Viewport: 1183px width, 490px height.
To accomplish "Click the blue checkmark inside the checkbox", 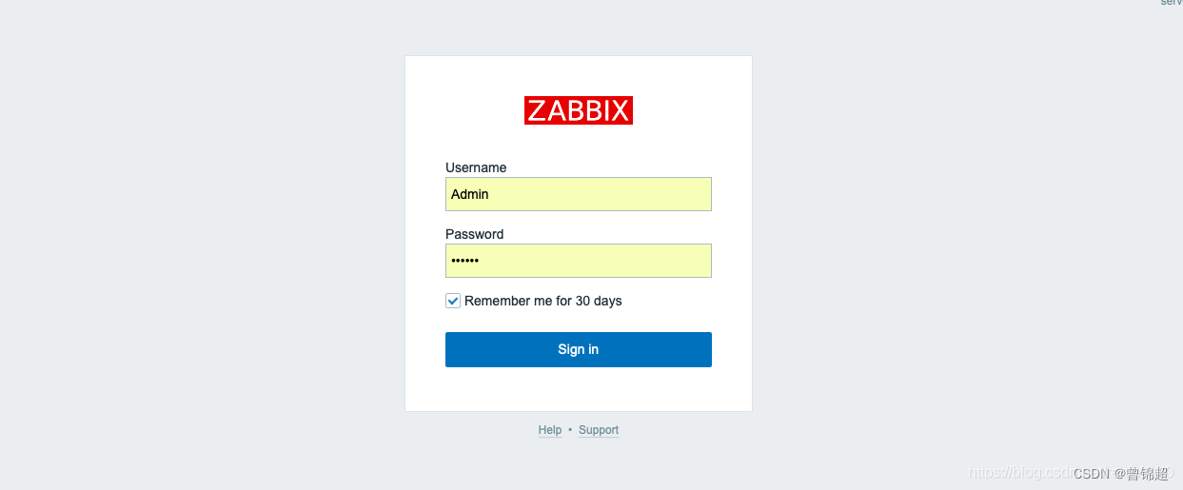I will tap(453, 301).
